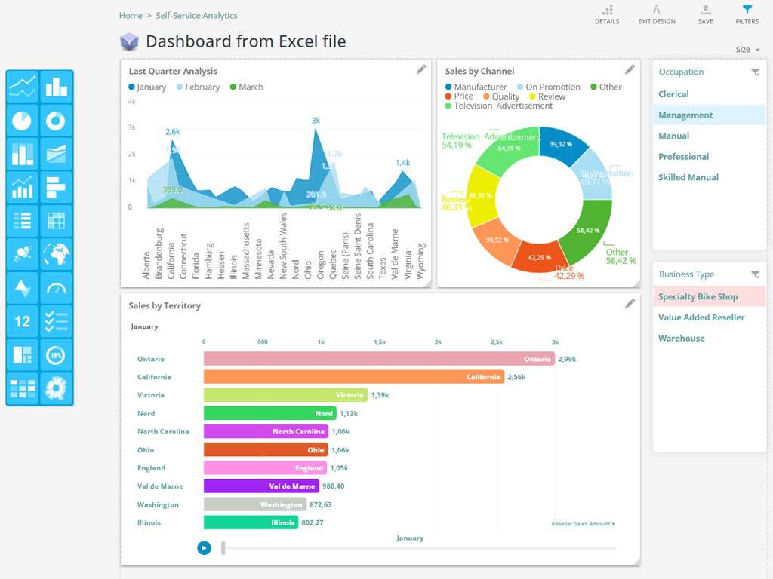The height and width of the screenshot is (579, 773).
Task: Click the pencil icon on Sales by Territory
Action: click(x=630, y=304)
